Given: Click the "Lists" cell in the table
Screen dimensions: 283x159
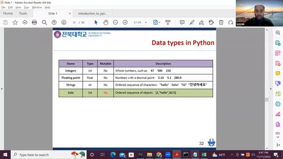Looking at the screenshot, I should [71, 93].
